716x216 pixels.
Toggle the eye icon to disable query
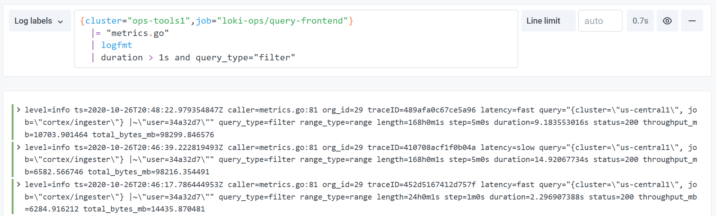[x=667, y=21]
